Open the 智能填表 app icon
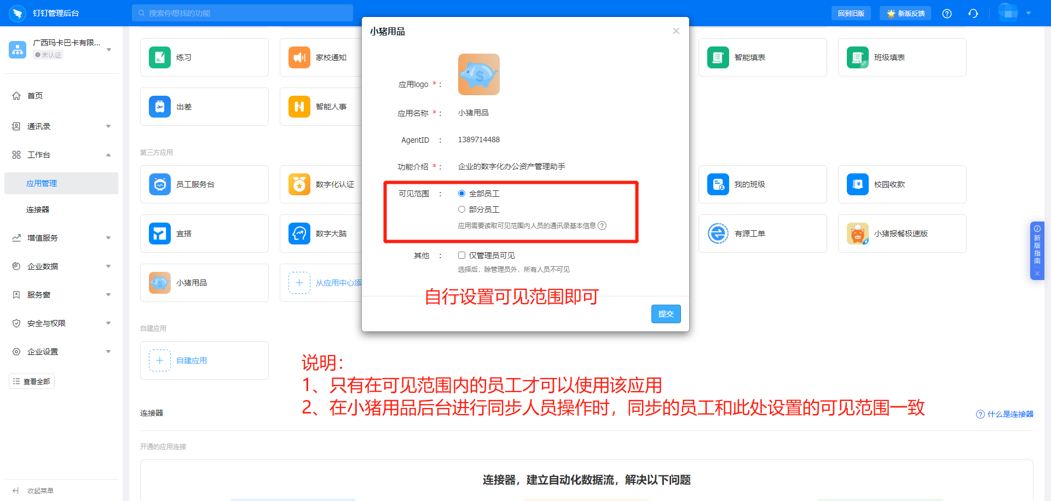This screenshot has width=1051, height=501. pyautogui.click(x=718, y=57)
